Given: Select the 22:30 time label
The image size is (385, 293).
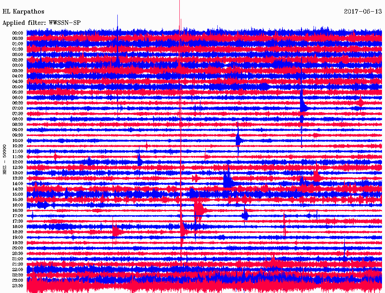Looking at the screenshot, I should tap(18, 275).
